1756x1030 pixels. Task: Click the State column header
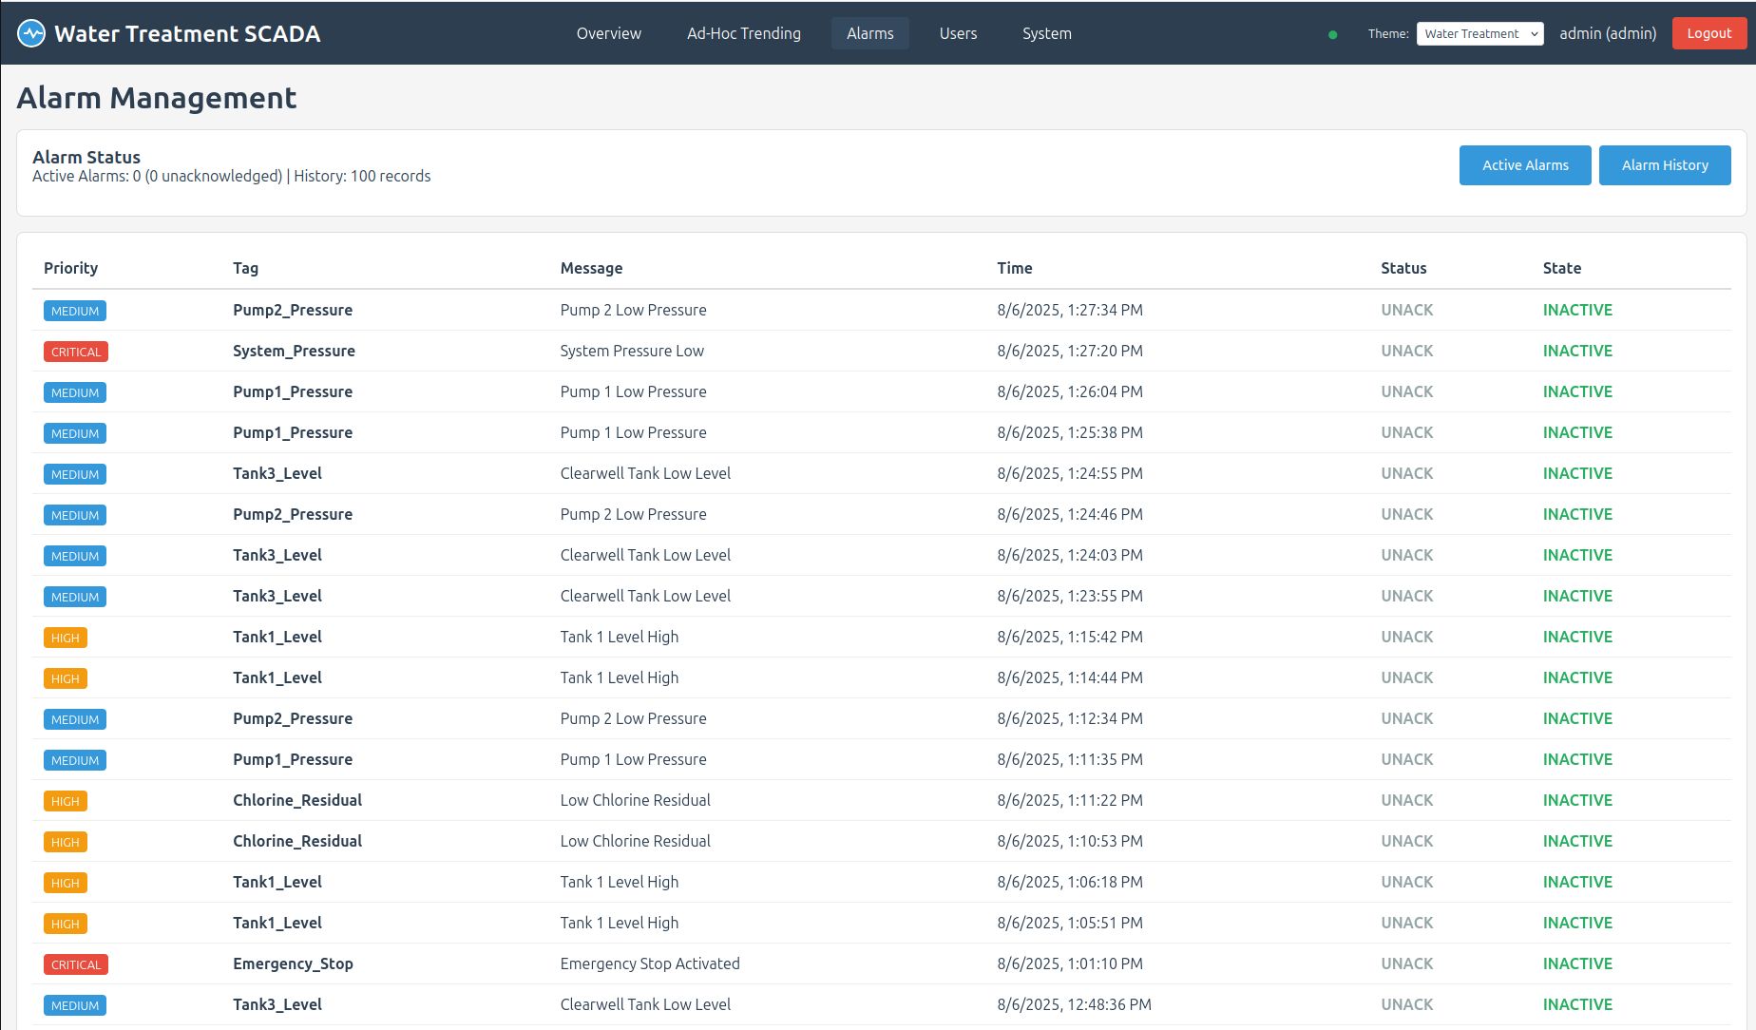coord(1562,268)
